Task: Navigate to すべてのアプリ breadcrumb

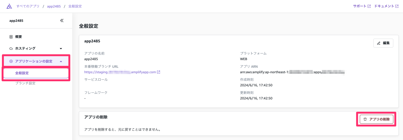Action: (x=28, y=6)
